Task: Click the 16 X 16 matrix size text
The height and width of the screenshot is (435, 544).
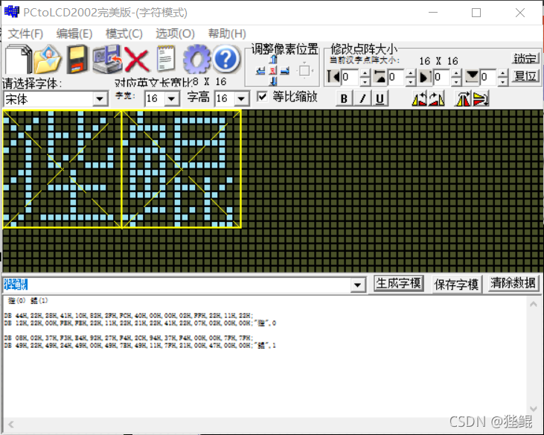Action: 438,61
